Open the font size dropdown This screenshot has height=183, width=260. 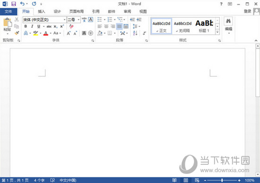[x=78, y=20]
